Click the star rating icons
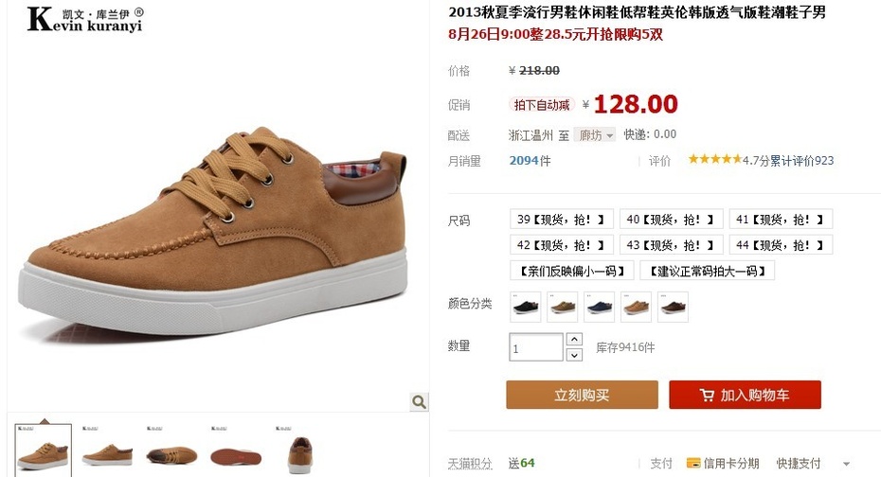 (x=714, y=159)
